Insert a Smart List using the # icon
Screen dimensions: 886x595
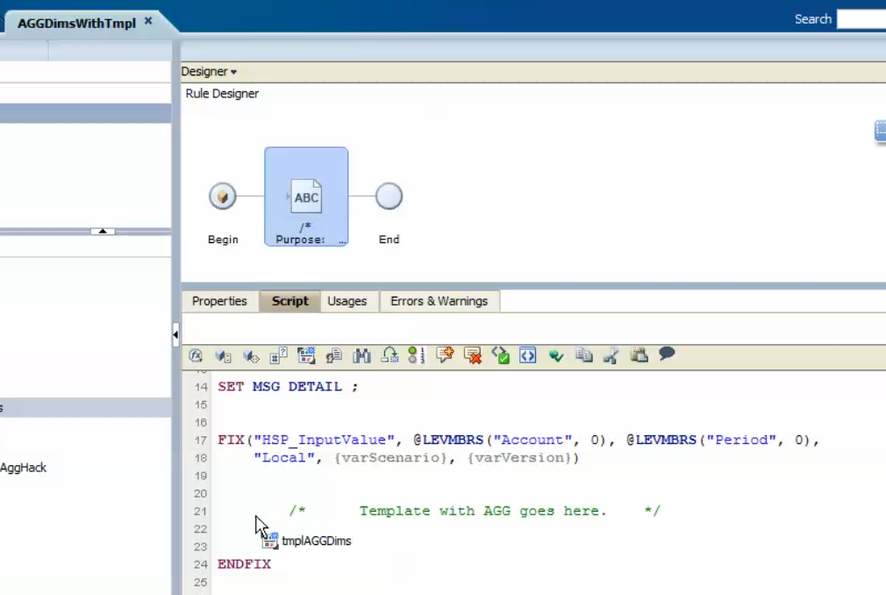(x=279, y=355)
